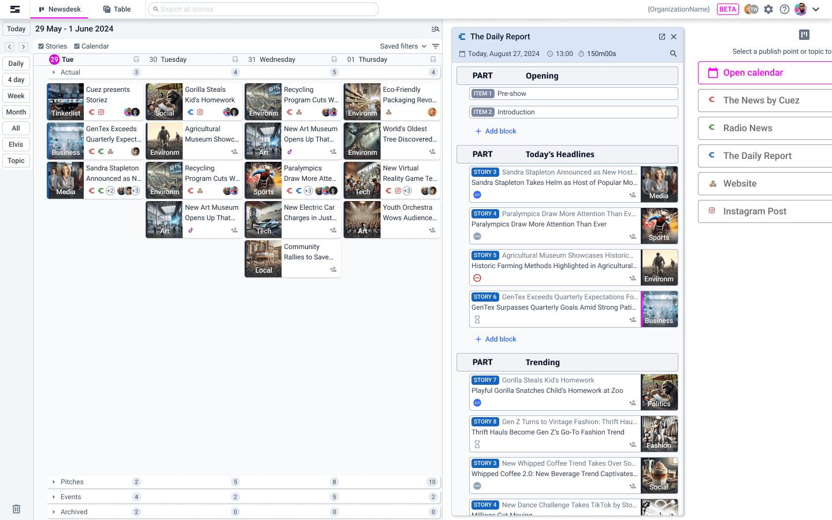Screen dimensions: 832x520
Task: Click assign-user icon on Sandra Stapleton Story 3
Action: pos(633,195)
